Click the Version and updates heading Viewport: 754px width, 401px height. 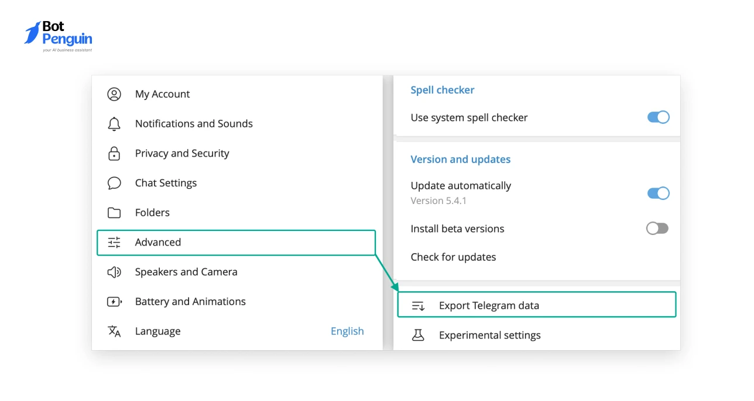coord(461,160)
